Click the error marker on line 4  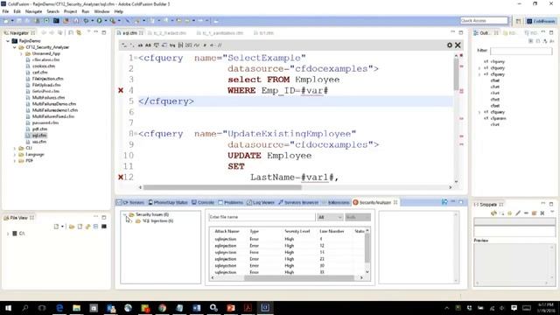[x=121, y=90]
